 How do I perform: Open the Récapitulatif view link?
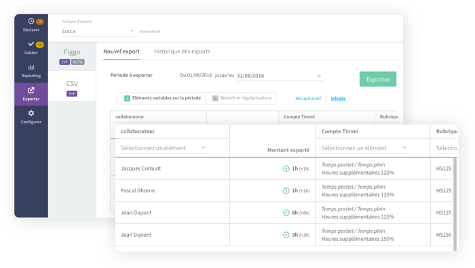308,99
